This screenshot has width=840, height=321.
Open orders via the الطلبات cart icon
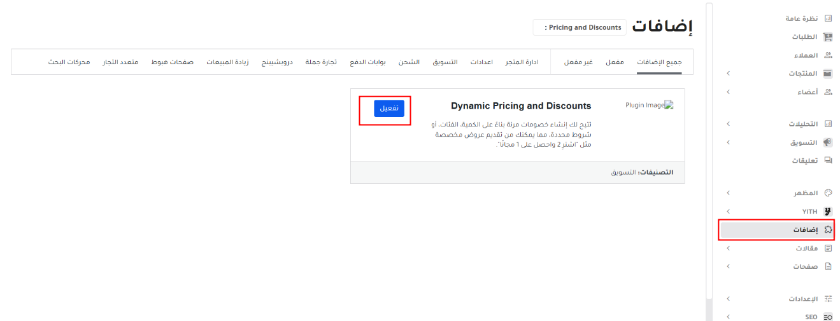tap(829, 38)
